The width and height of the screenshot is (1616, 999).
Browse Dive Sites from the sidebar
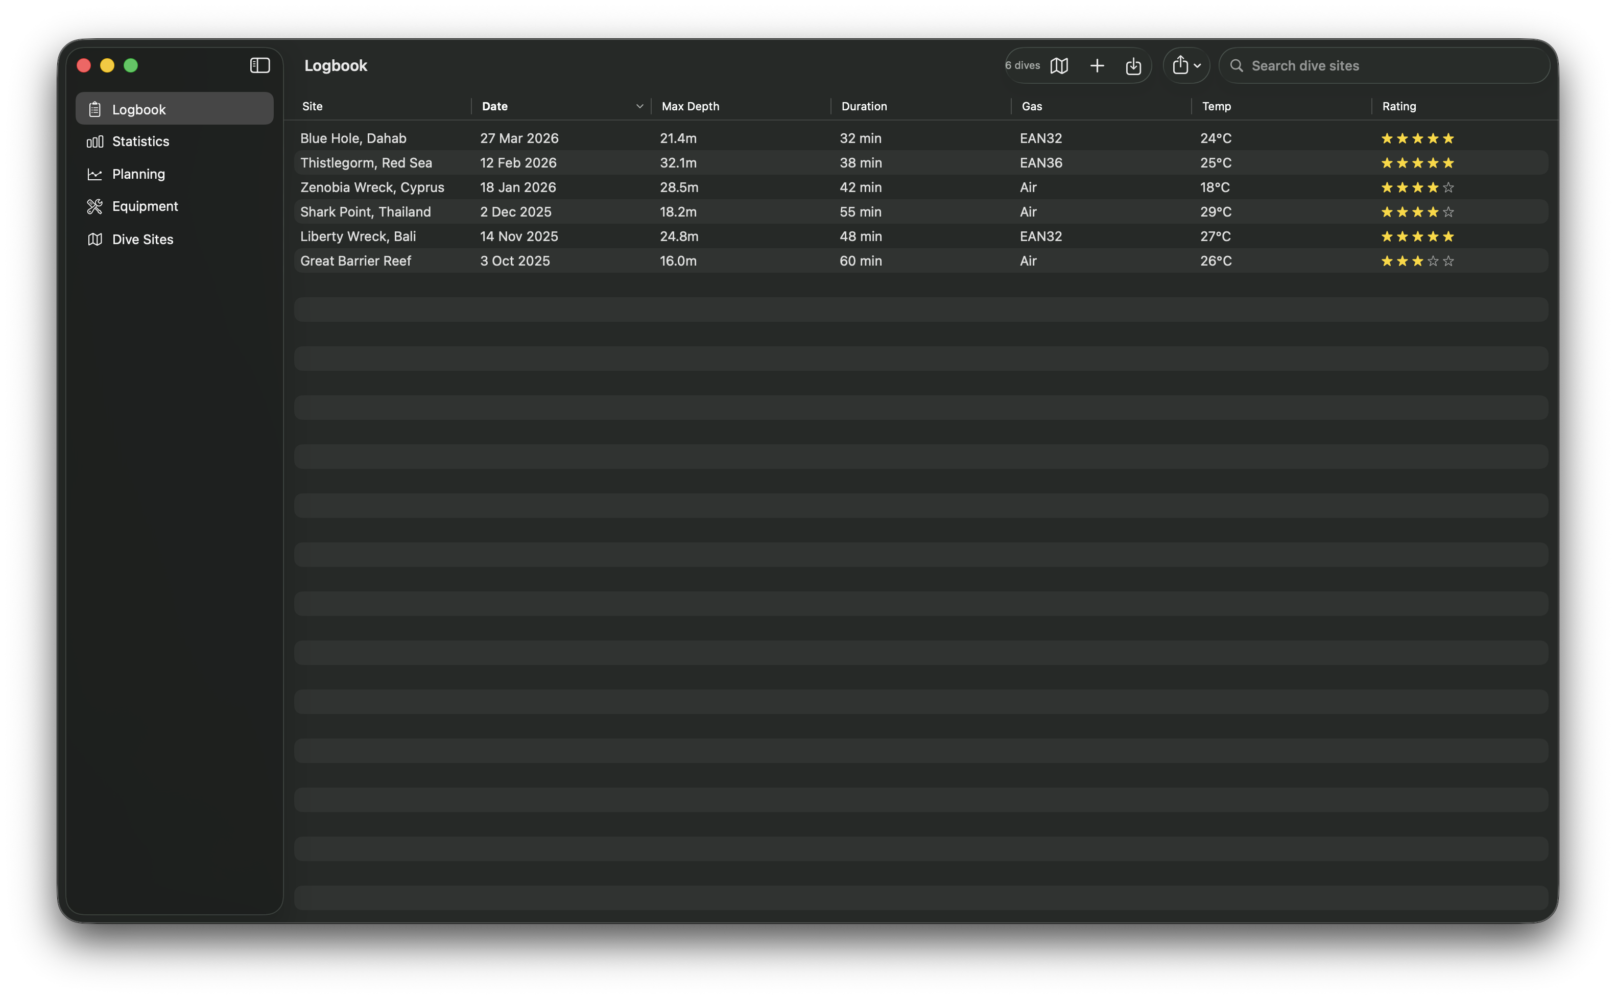142,239
